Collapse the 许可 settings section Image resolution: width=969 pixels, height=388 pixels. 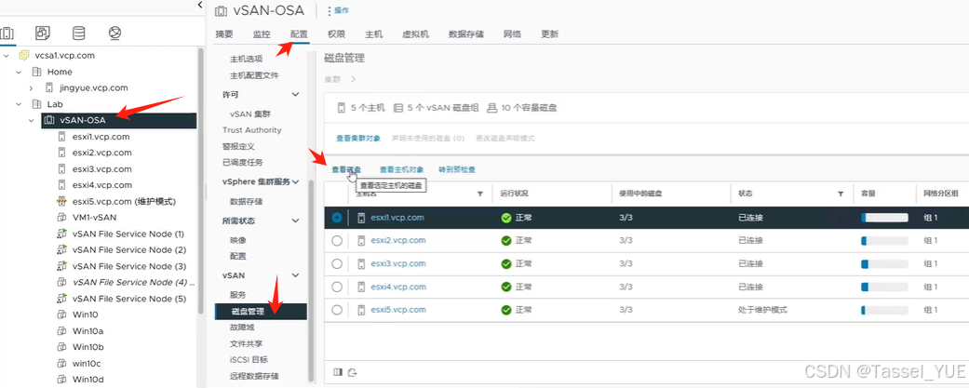(x=295, y=95)
